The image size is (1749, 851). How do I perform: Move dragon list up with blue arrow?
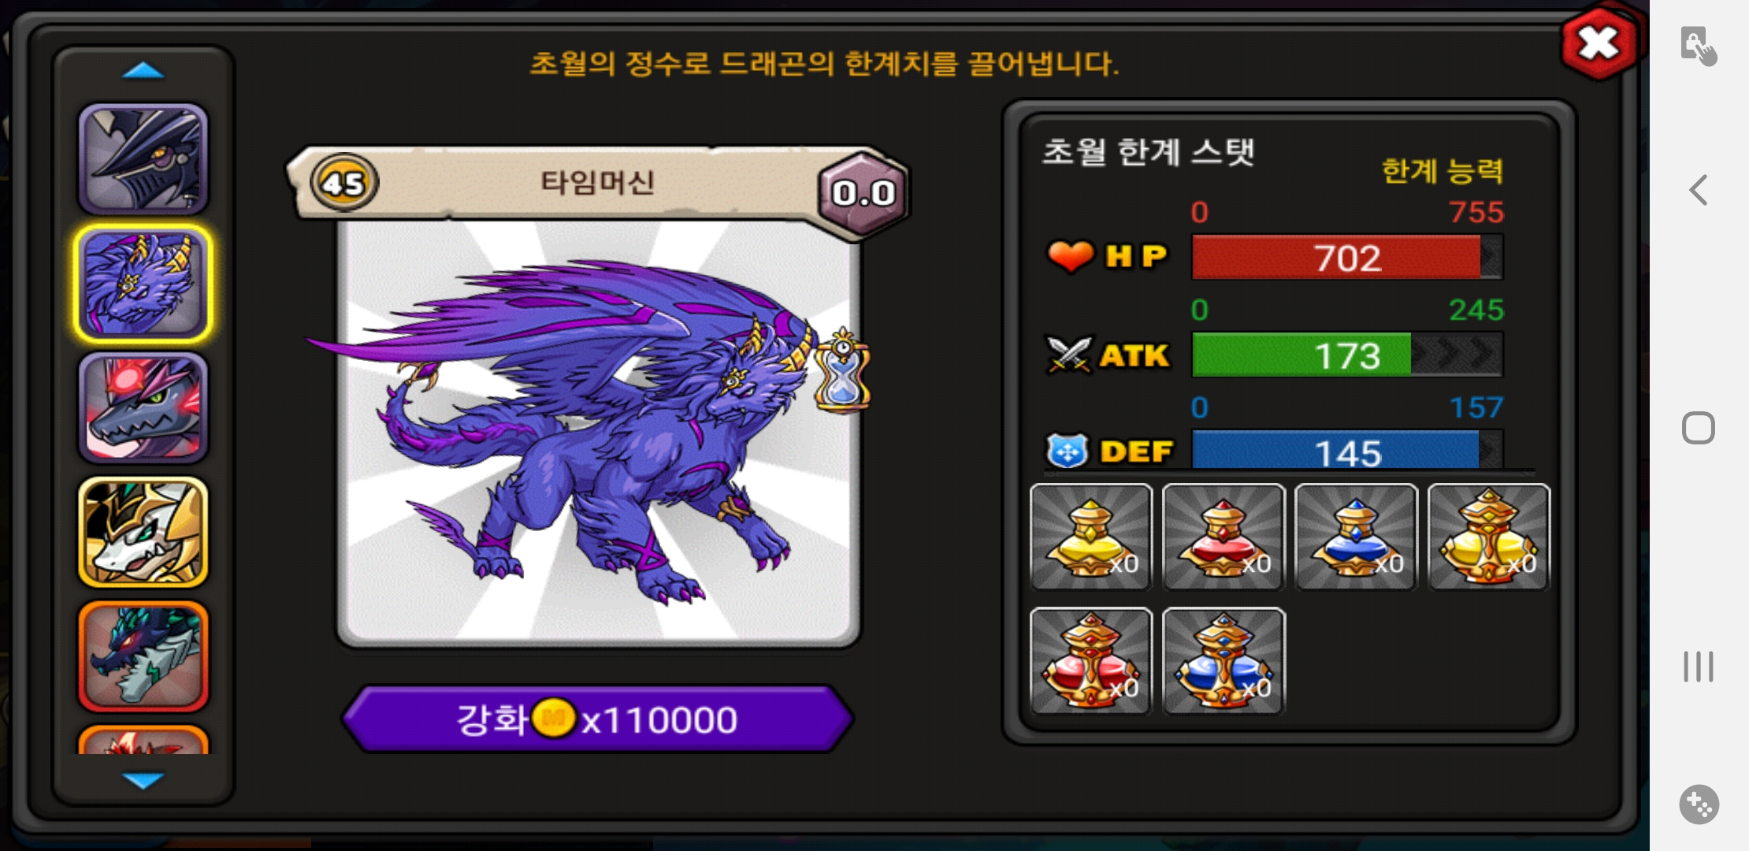143,72
